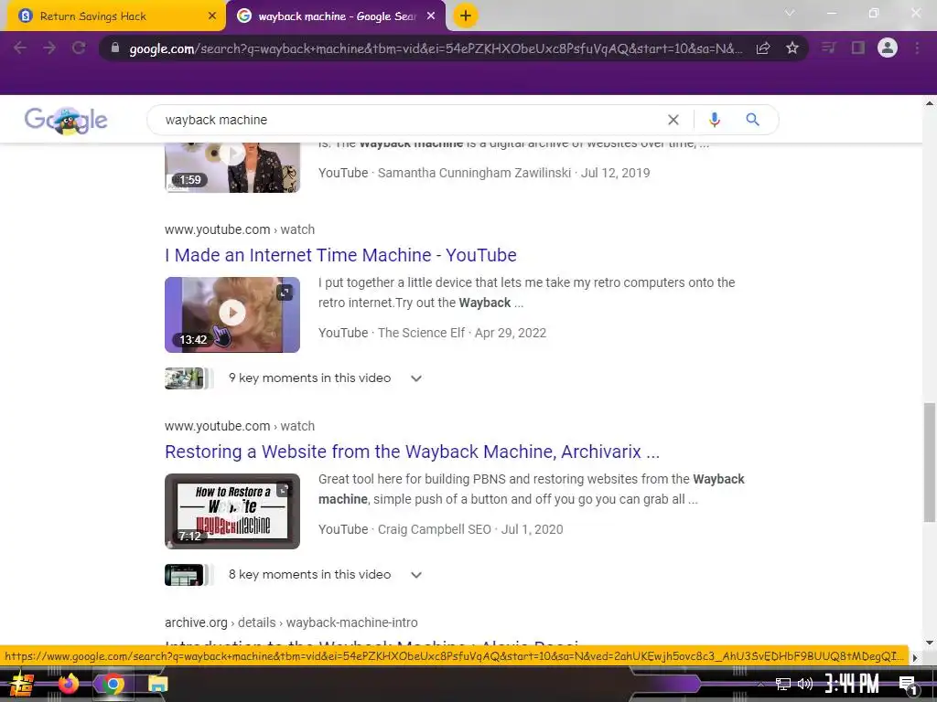Image resolution: width=937 pixels, height=702 pixels.
Task: Submit search with magnifier icon
Action: (752, 120)
